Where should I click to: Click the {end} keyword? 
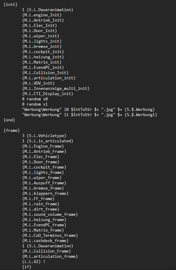coord(9,120)
